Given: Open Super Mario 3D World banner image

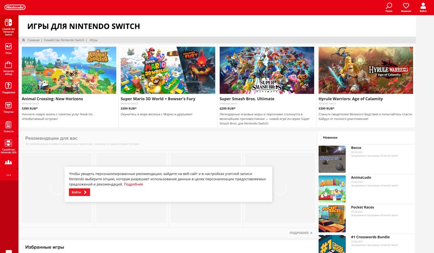Looking at the screenshot, I should (x=168, y=70).
